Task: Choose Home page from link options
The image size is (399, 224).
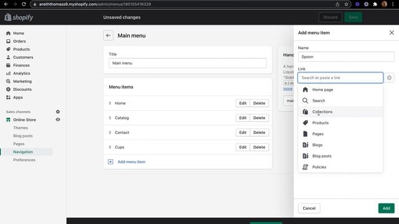Action: click(340, 90)
